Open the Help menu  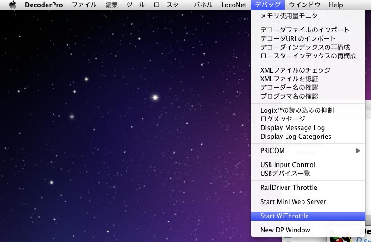(x=336, y=5)
